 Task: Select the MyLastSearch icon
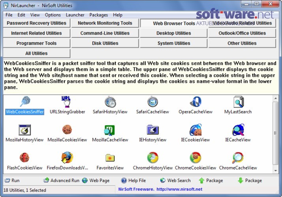tap(238, 102)
